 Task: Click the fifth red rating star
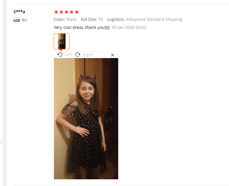(x=77, y=12)
